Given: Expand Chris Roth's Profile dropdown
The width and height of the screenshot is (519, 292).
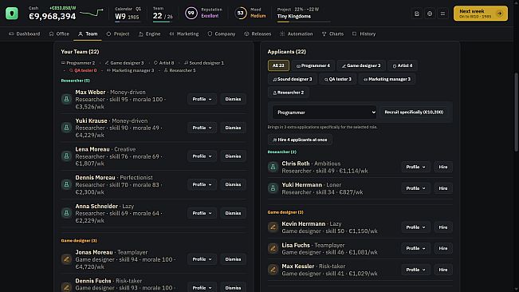Looking at the screenshot, I should pyautogui.click(x=415, y=167).
